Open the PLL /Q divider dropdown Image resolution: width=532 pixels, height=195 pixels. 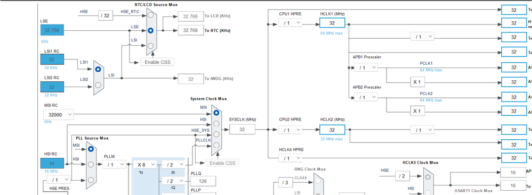[173, 181]
